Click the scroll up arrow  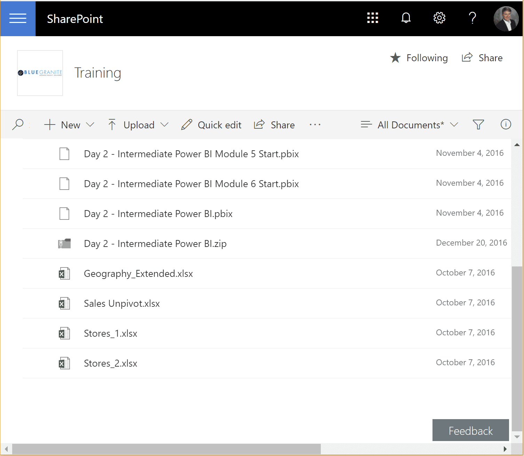click(517, 145)
